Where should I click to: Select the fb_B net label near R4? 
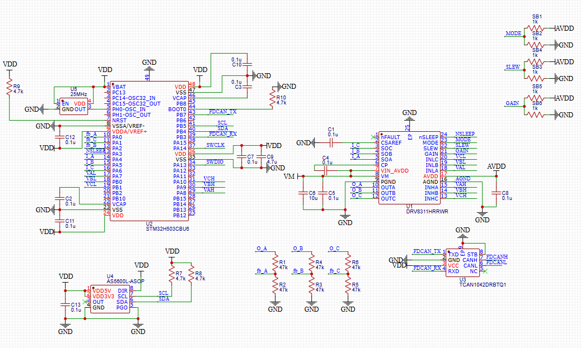(x=297, y=270)
